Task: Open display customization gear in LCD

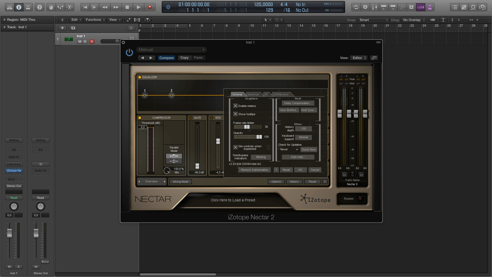Action: pyautogui.click(x=168, y=7)
